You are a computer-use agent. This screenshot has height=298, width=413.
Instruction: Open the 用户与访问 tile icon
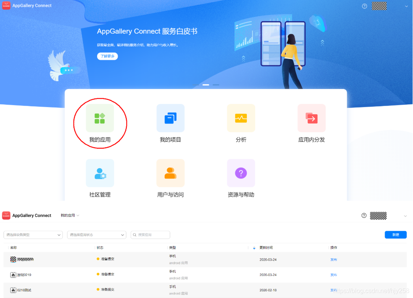click(x=171, y=173)
